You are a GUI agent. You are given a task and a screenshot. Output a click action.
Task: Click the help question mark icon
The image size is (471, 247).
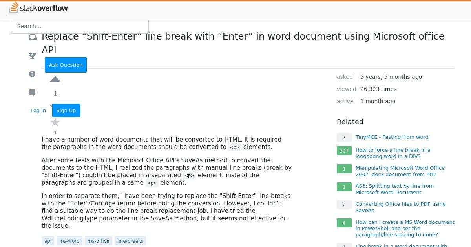point(33,74)
